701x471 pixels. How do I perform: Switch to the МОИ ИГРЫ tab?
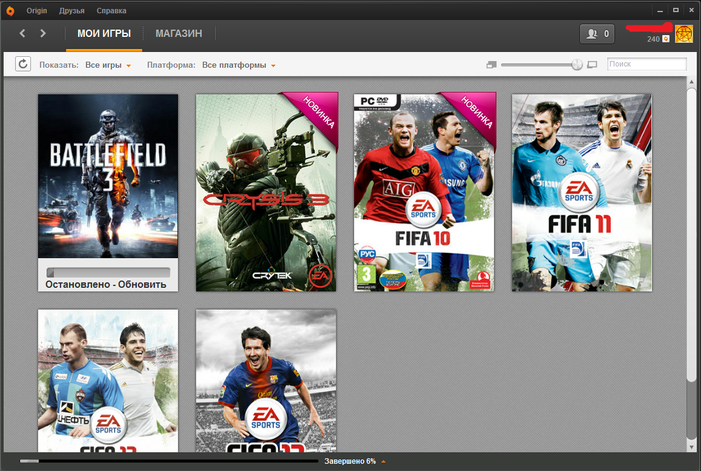(104, 33)
